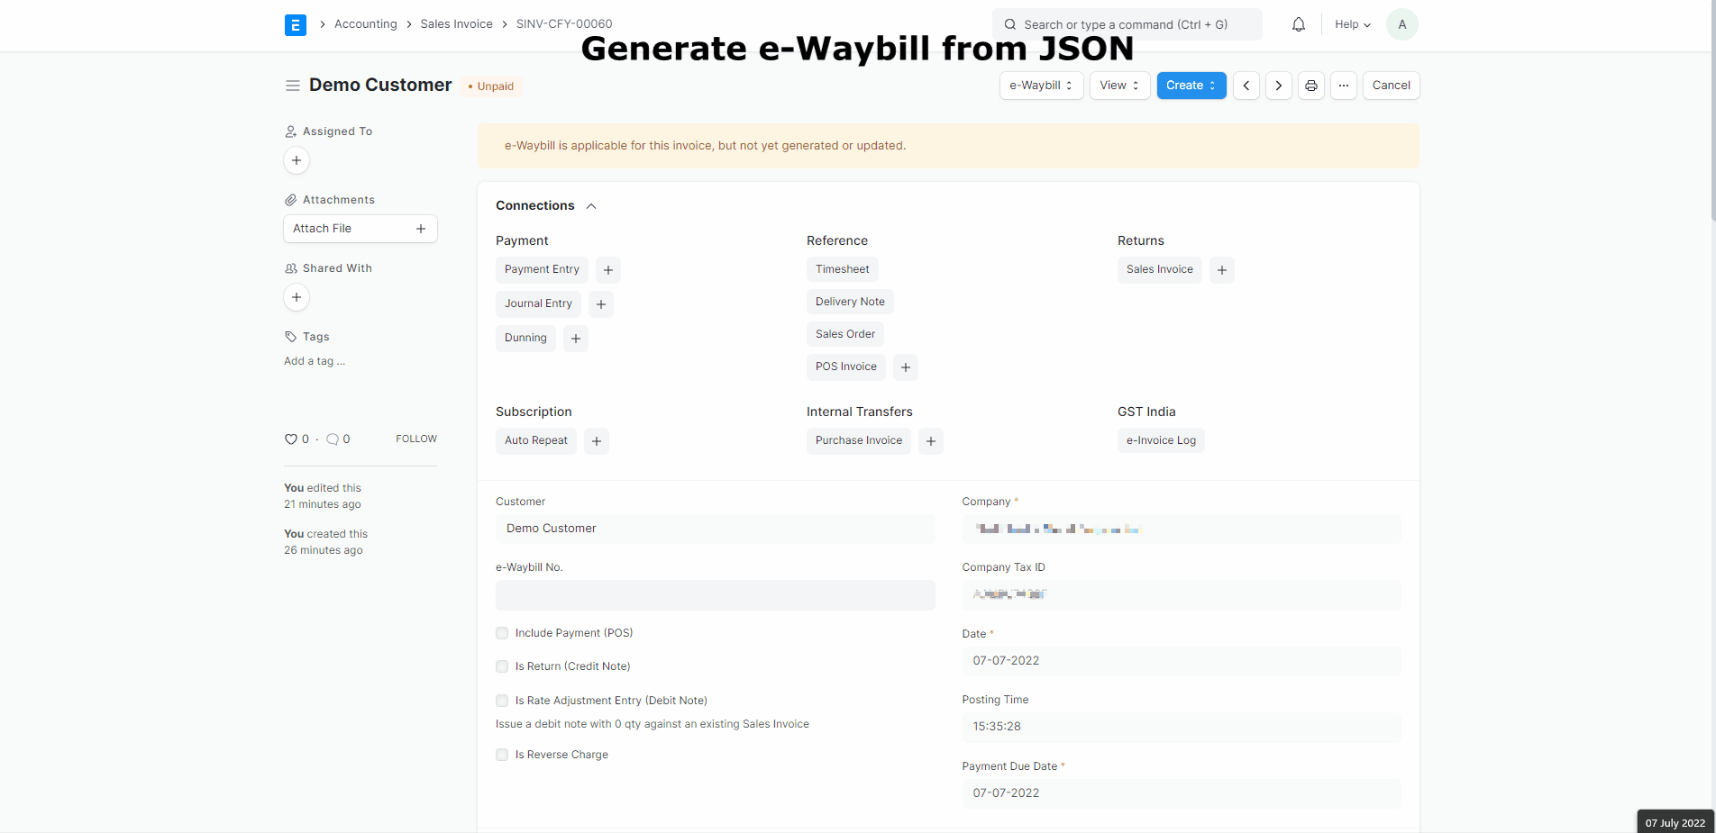This screenshot has width=1716, height=833.
Task: Click the FOLLOW link
Action: 416,439
